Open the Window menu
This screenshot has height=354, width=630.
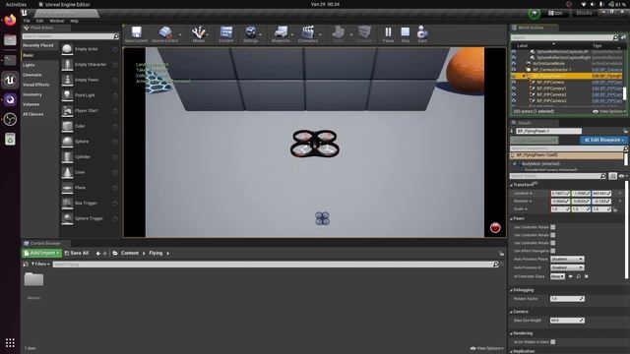point(57,21)
